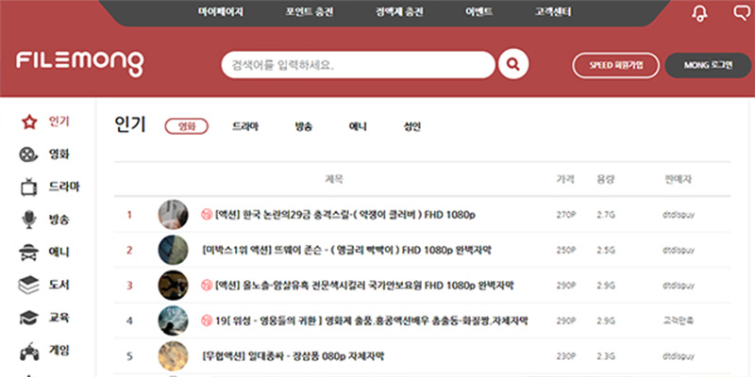Open the chat speech bubble icon
Image resolution: width=755 pixels, height=377 pixels.
click(x=741, y=13)
